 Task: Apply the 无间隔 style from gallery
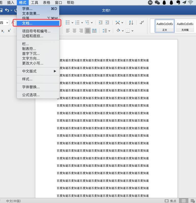pos(185,26)
